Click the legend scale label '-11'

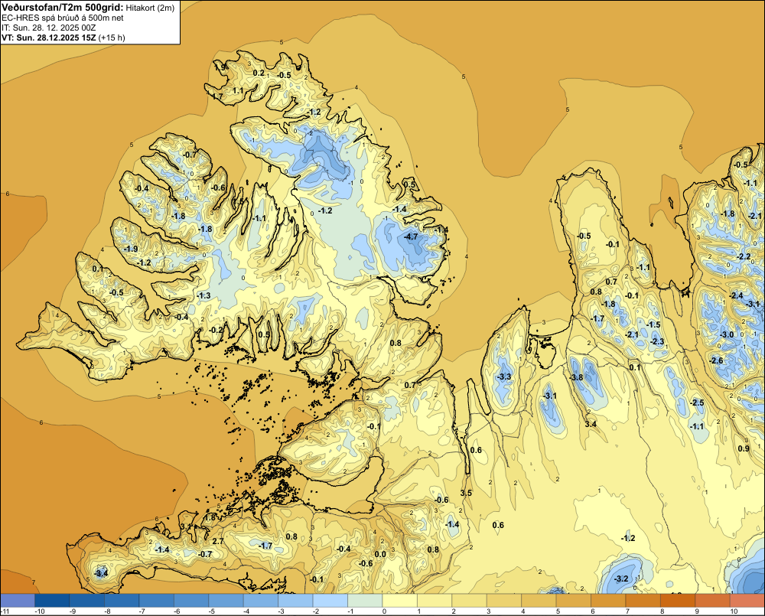[5, 611]
